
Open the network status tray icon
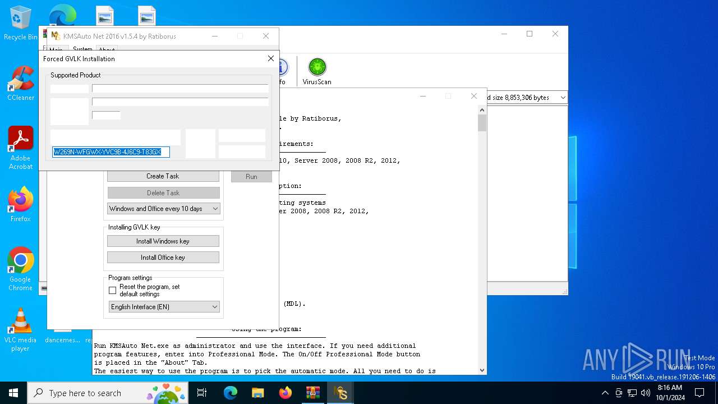pos(632,393)
